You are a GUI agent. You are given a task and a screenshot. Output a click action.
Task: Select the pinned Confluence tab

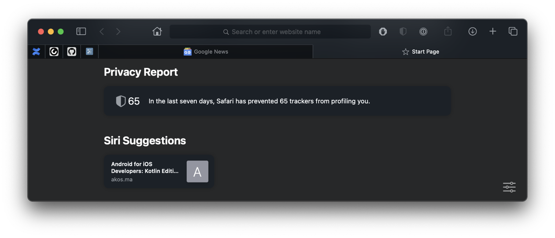[x=37, y=52]
